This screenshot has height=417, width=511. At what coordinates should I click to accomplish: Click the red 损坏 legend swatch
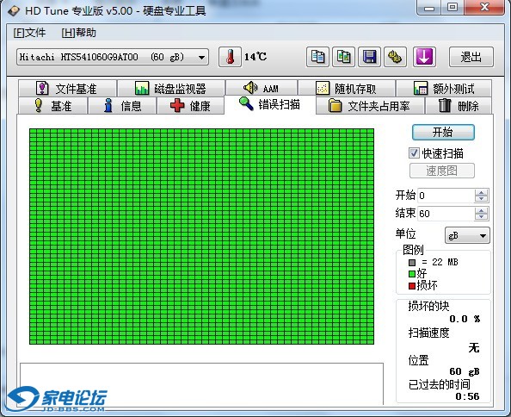tap(412, 286)
